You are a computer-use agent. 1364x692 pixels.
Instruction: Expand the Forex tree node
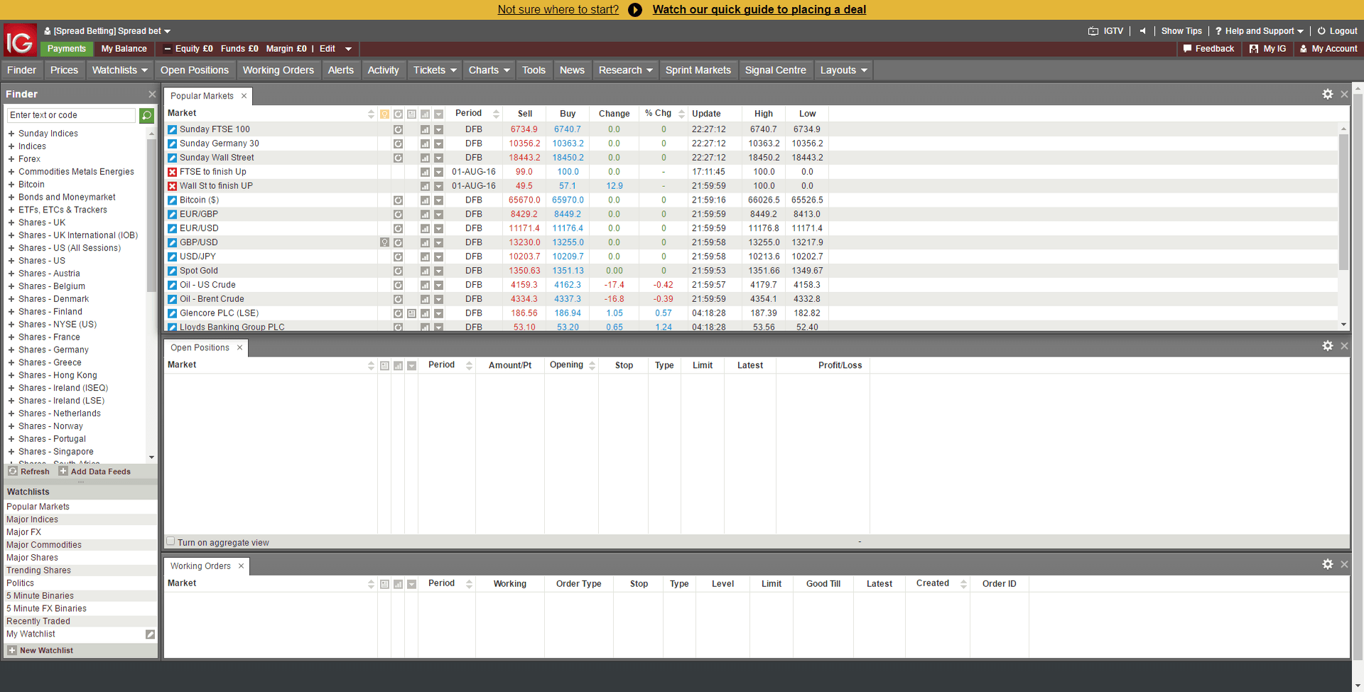pyautogui.click(x=11, y=159)
